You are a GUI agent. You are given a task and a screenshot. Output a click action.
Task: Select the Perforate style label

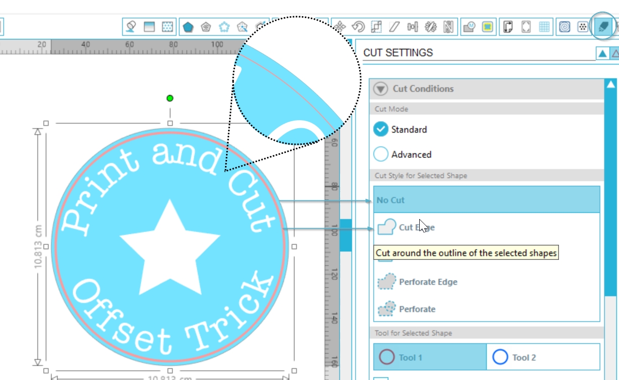click(417, 309)
